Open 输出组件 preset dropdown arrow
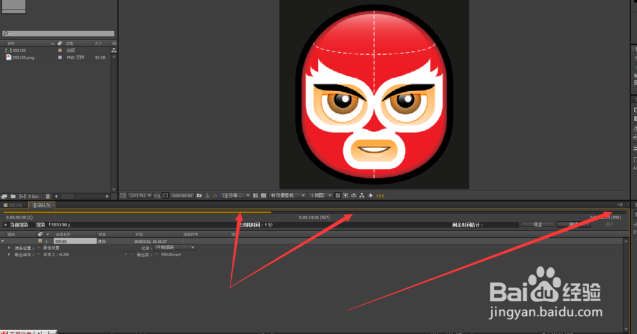The image size is (637, 334). [x=39, y=254]
